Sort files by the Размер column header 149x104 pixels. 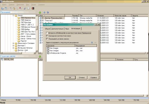click(72, 16)
